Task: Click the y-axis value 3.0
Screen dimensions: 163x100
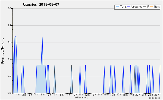Action: pos(9,8)
